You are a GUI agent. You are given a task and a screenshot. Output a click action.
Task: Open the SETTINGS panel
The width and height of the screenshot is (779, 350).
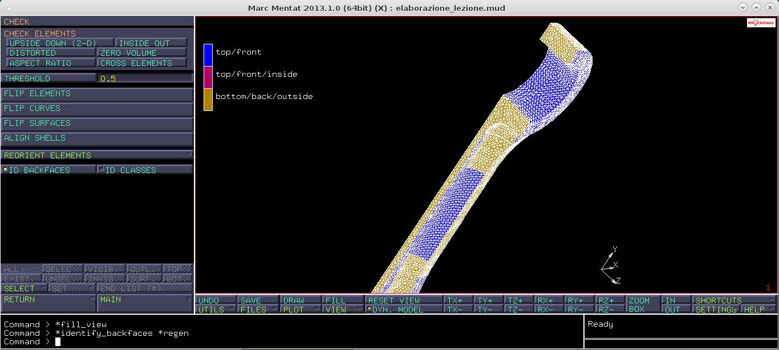[x=716, y=310]
